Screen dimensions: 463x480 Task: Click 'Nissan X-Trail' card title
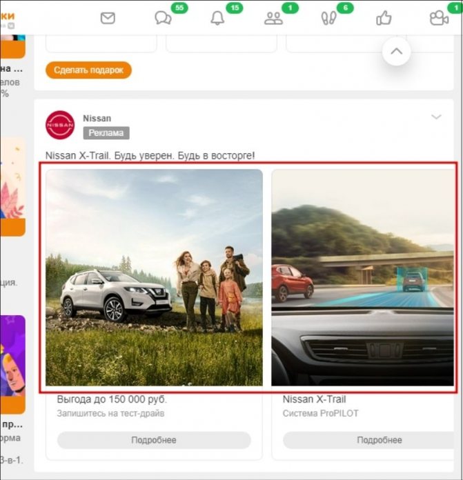(x=314, y=399)
